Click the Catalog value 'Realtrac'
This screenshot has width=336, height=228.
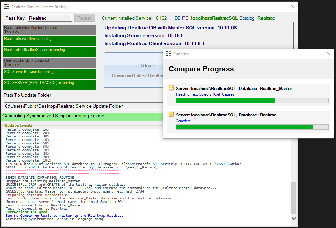266,18
